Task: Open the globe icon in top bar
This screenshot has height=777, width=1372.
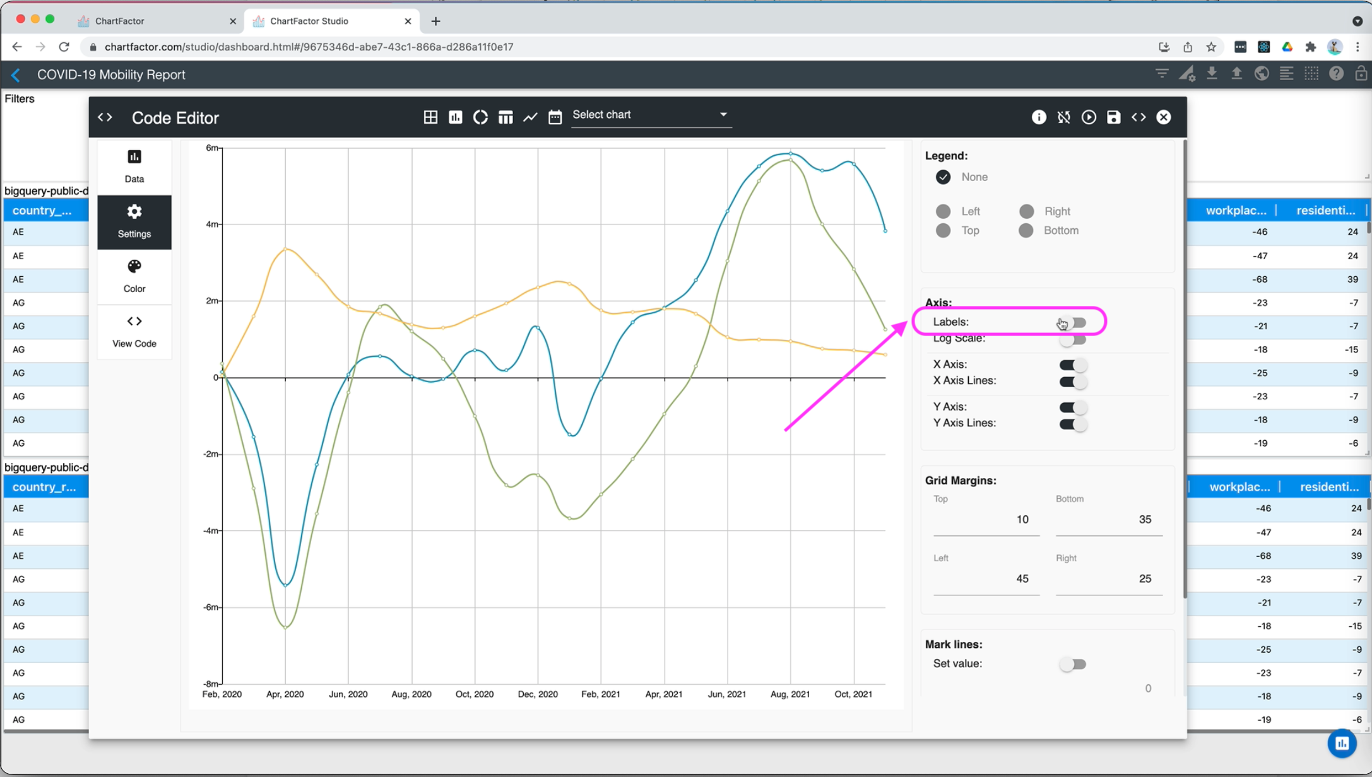Action: pyautogui.click(x=1261, y=74)
